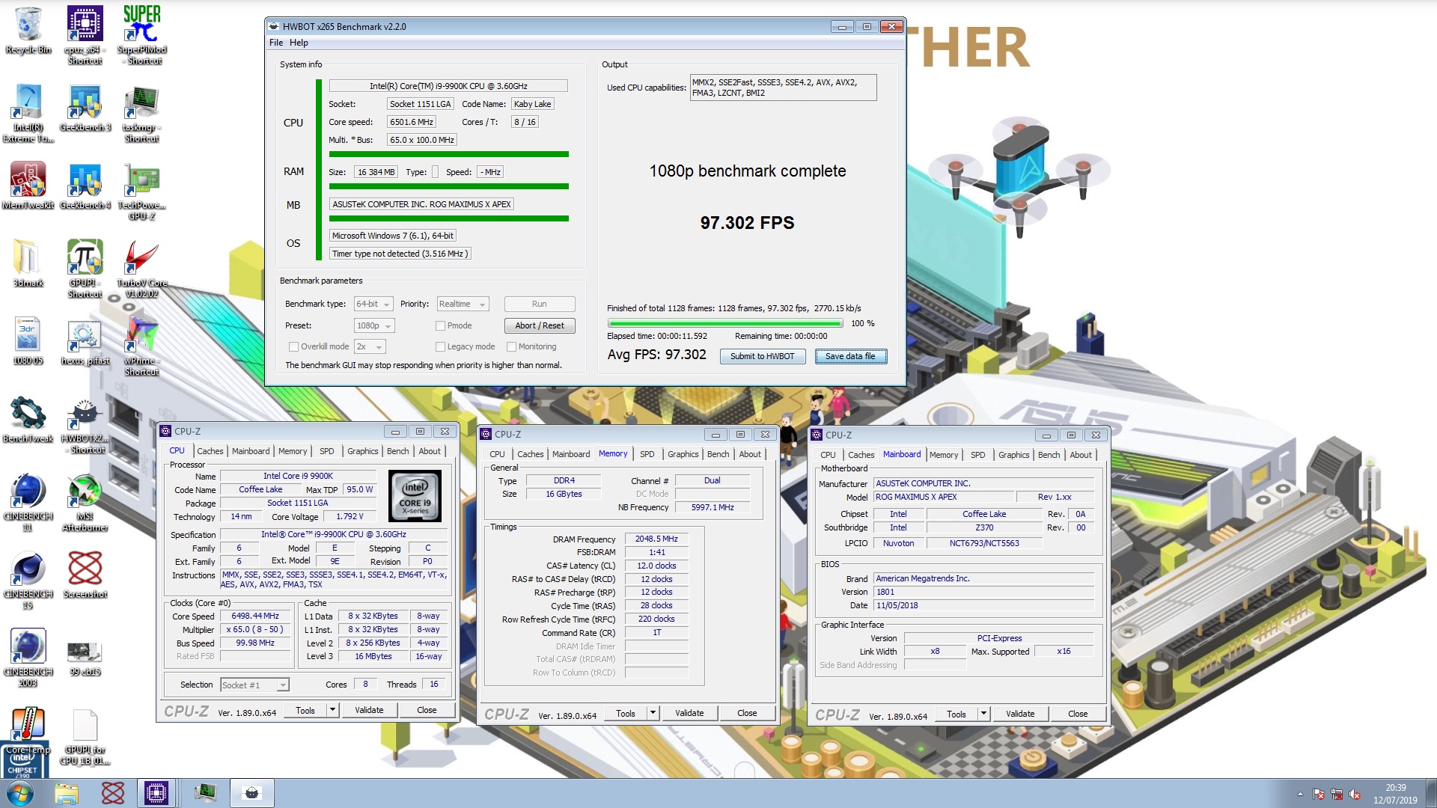Expand Tools arrow in left CPU-Z window
Viewport: 1437px width, 808px height.
pyautogui.click(x=332, y=710)
